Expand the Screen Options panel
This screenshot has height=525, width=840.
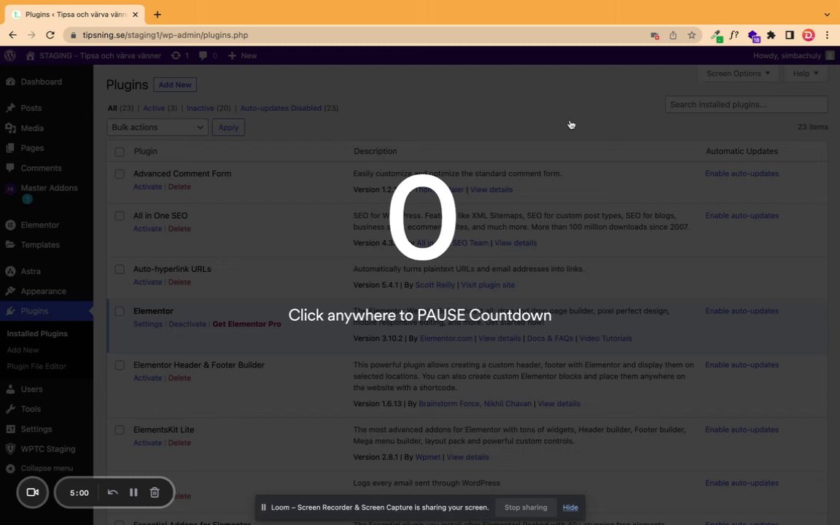738,74
